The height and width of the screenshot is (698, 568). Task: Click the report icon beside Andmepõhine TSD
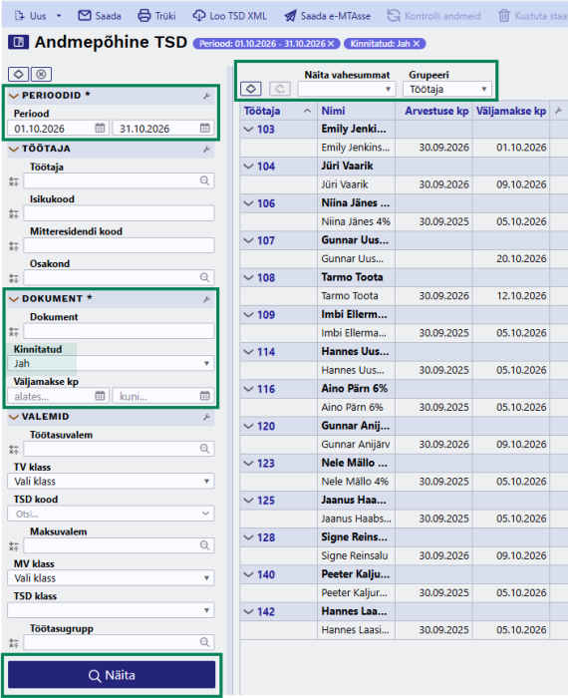click(x=18, y=42)
